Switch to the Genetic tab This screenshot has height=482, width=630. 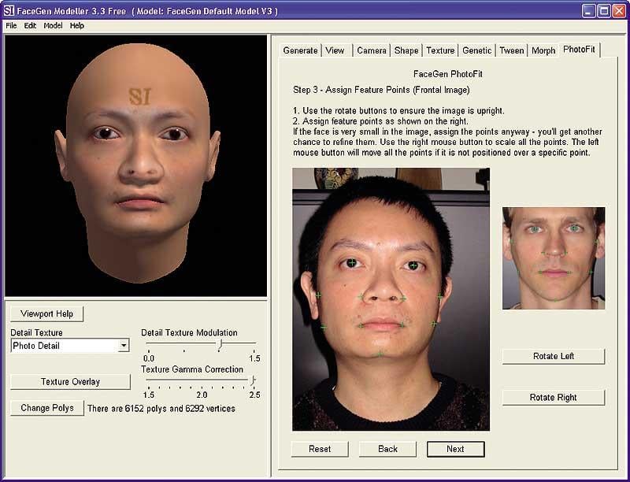click(477, 50)
